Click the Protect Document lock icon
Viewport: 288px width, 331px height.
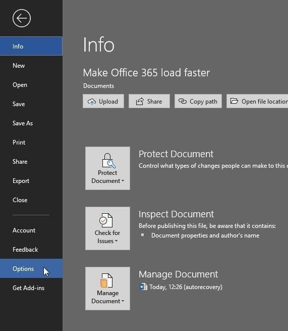click(108, 161)
